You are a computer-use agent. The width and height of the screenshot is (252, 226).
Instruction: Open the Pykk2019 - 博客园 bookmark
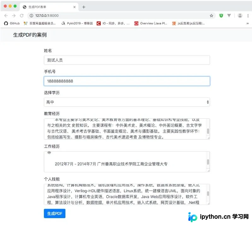click(77, 23)
